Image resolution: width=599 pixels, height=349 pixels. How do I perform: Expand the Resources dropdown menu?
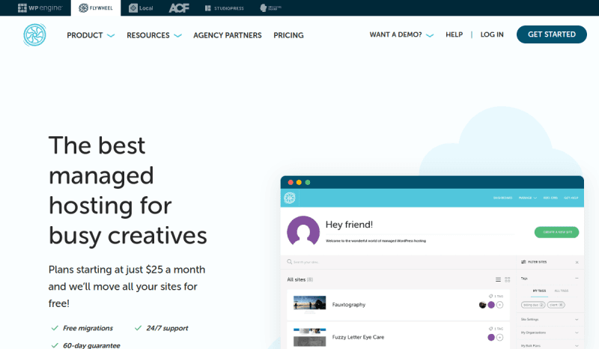tap(153, 35)
